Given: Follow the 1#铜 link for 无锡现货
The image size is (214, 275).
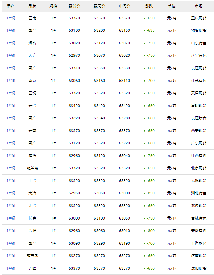Looking at the screenshot, I should click(x=10, y=181).
